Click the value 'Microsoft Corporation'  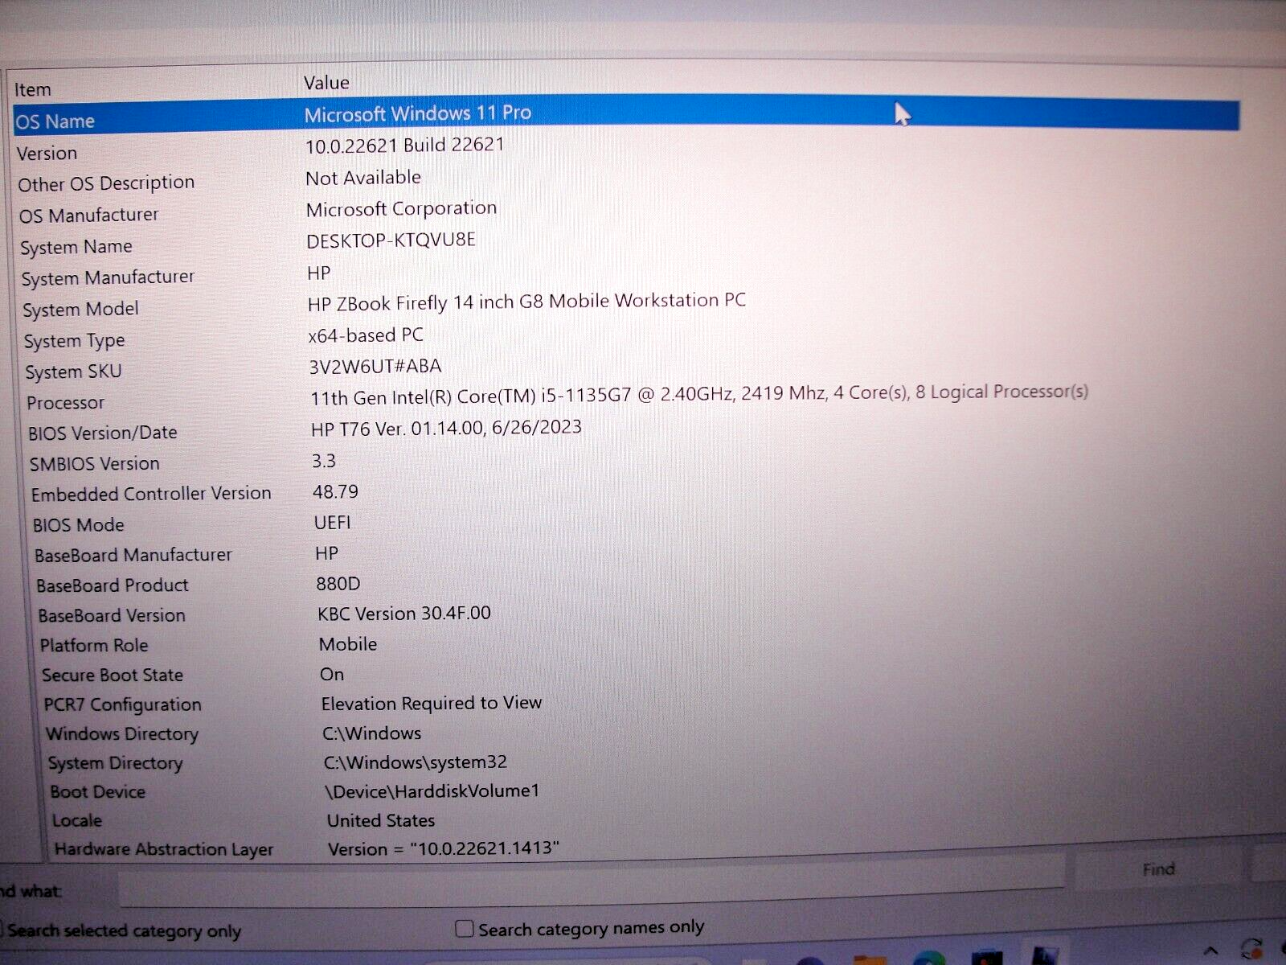coord(402,209)
